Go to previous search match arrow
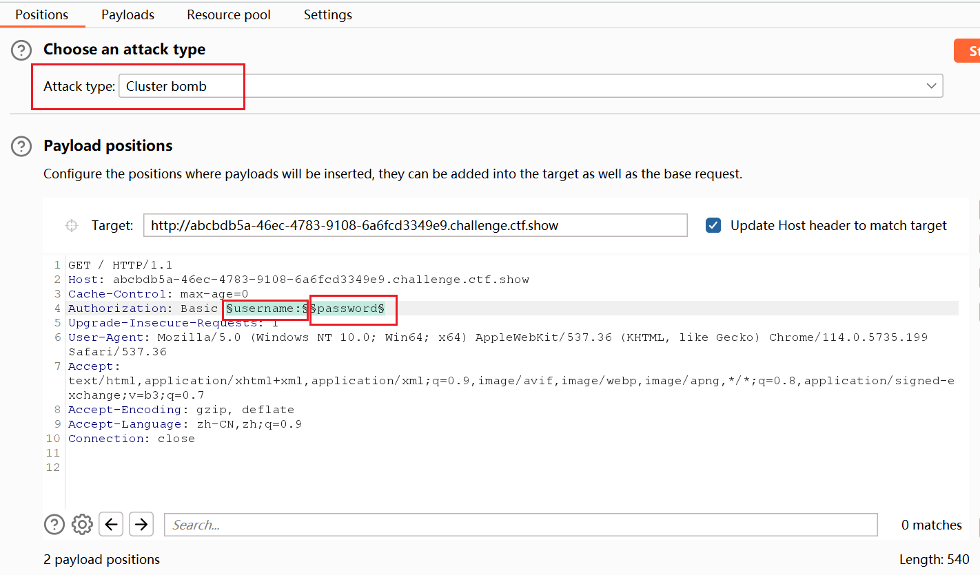The height and width of the screenshot is (575, 980). [x=111, y=525]
